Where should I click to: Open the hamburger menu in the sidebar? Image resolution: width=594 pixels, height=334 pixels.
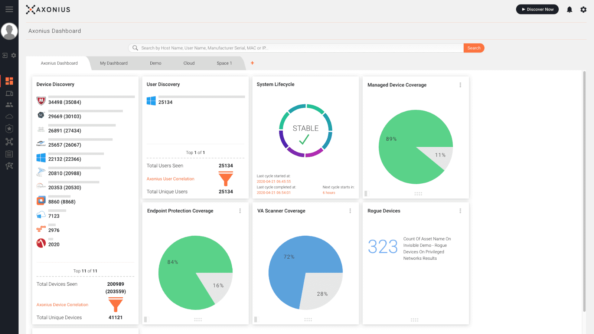point(9,9)
